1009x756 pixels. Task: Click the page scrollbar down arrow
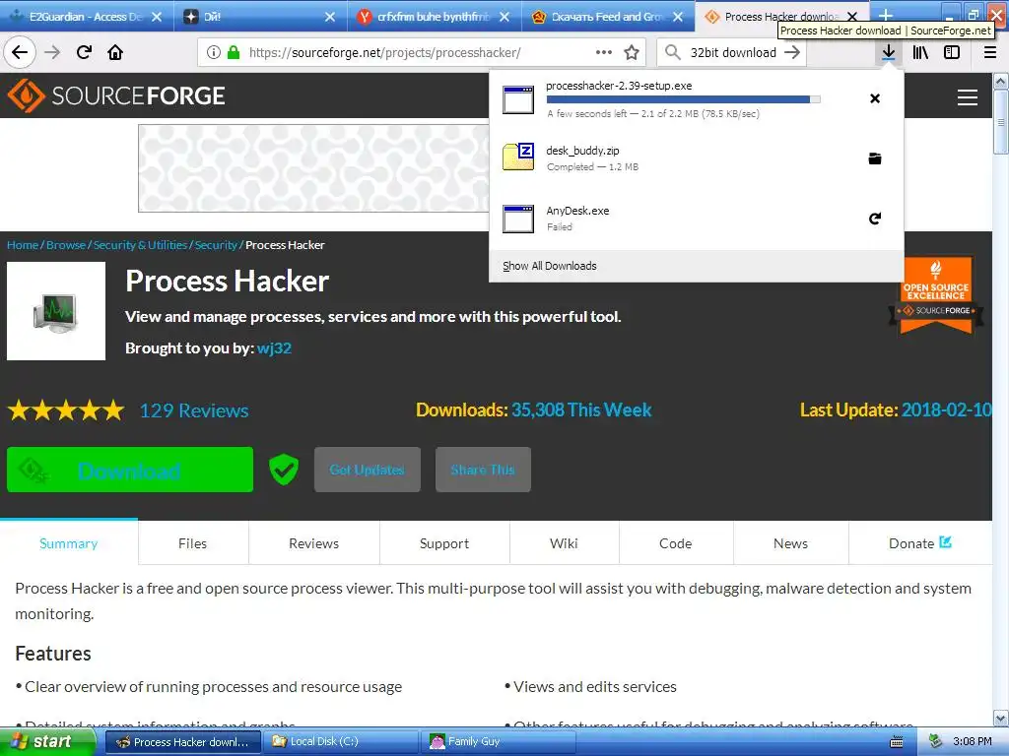1001,718
